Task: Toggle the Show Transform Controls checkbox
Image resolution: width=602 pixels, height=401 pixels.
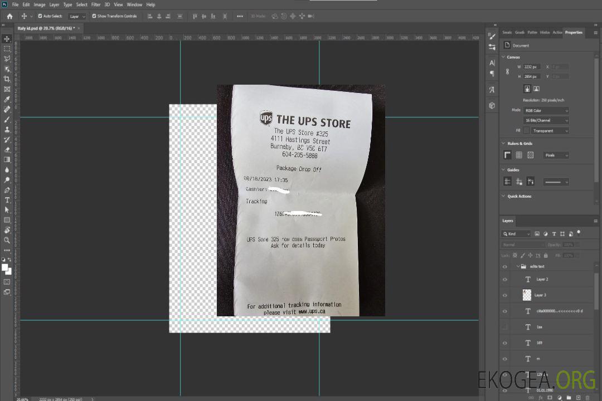Action: pos(94,16)
